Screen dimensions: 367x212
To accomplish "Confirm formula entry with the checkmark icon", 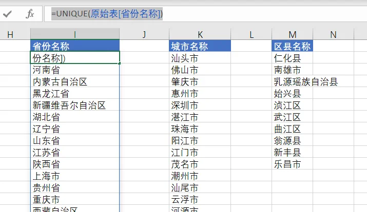I will [x=7, y=14].
